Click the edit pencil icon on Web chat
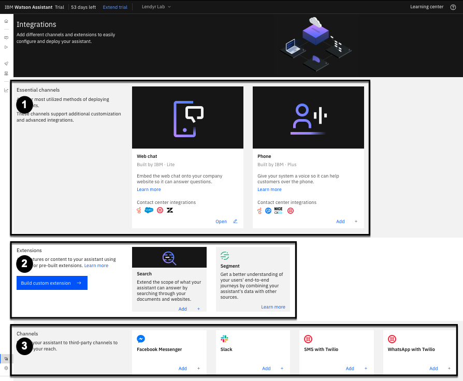The height and width of the screenshot is (381, 463). click(235, 222)
